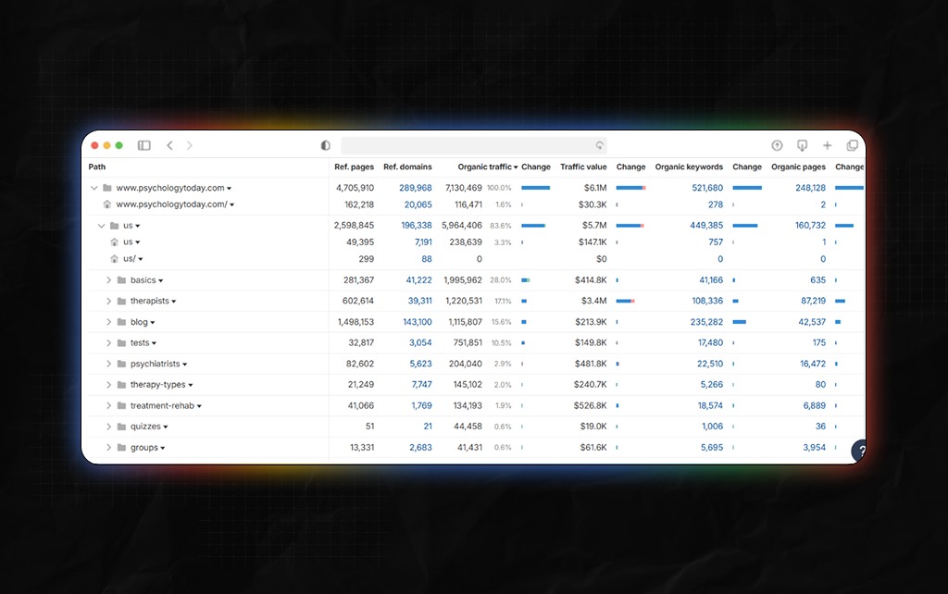Open organic keywords 108,336 for therapists
The image size is (948, 594).
(707, 301)
